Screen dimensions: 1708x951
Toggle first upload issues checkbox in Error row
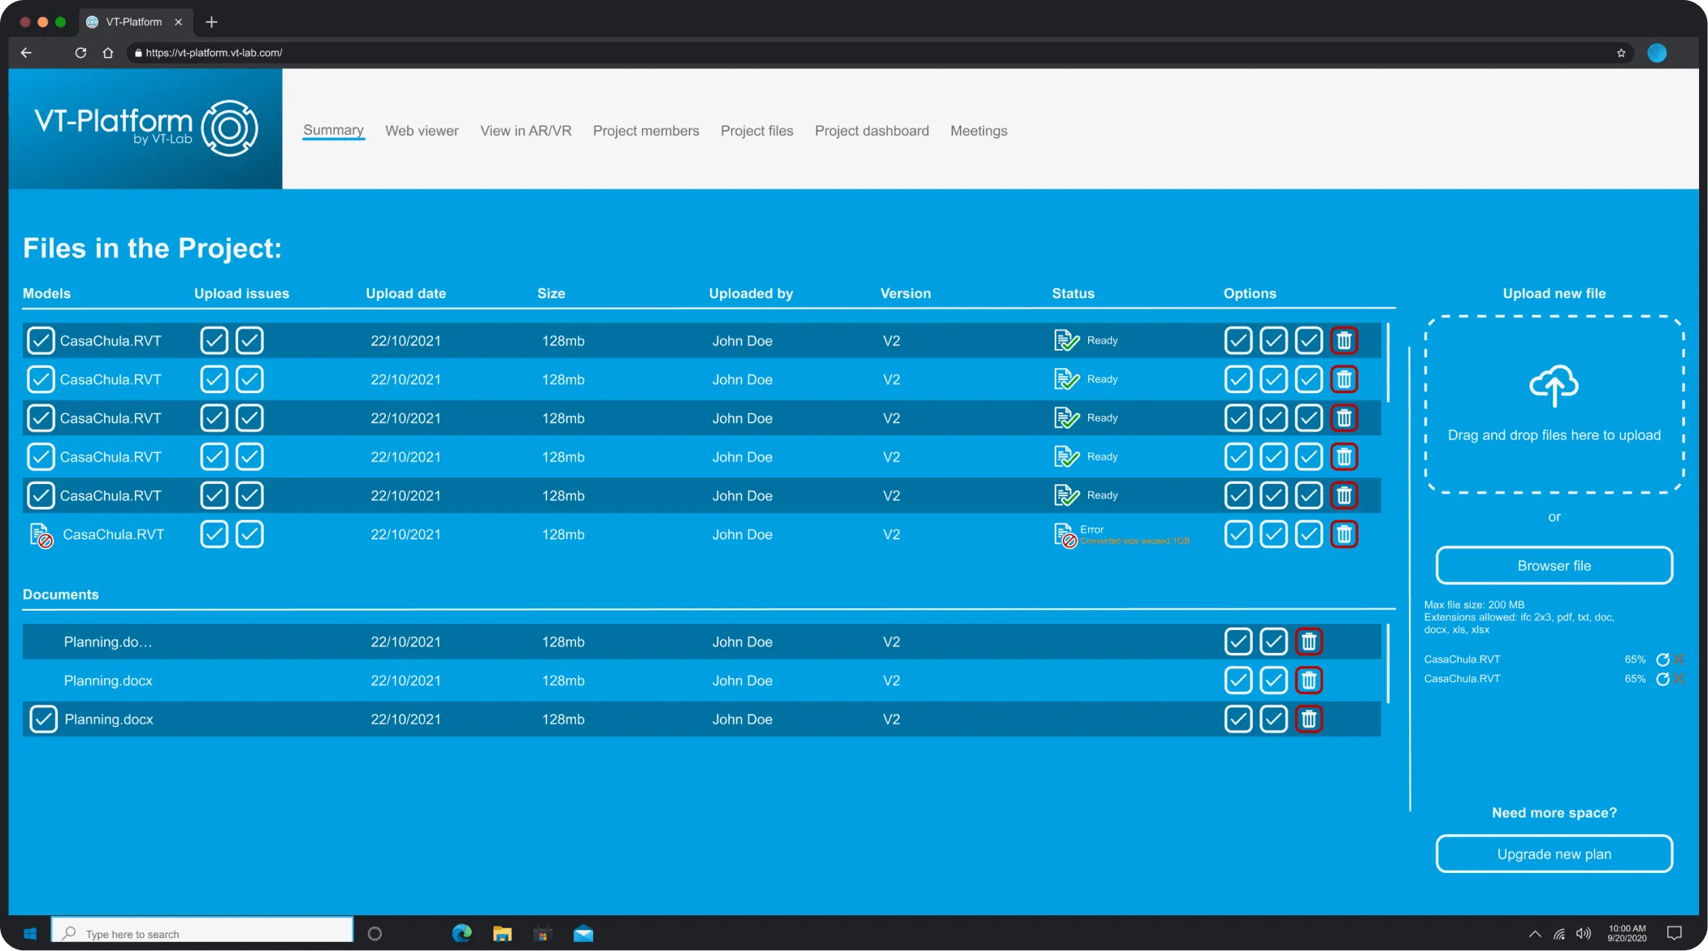214,534
